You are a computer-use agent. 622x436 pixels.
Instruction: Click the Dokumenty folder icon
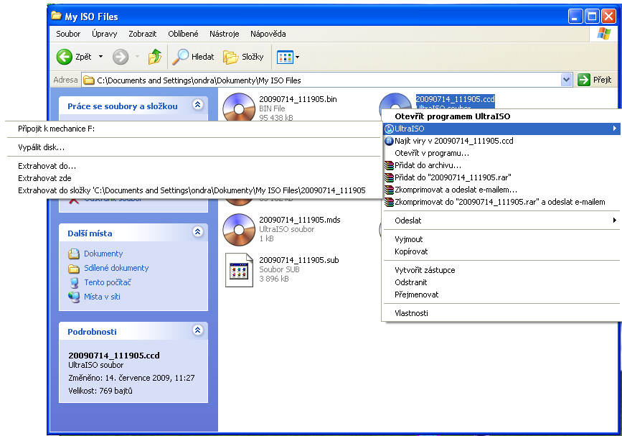pyautogui.click(x=74, y=254)
